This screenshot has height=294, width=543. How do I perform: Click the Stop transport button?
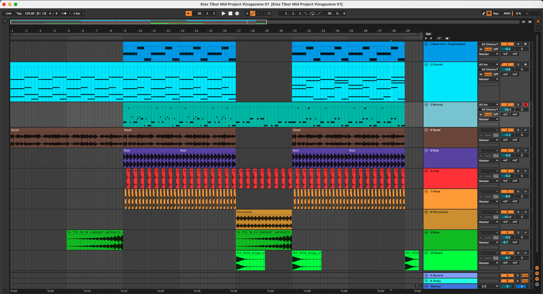[x=230, y=14]
